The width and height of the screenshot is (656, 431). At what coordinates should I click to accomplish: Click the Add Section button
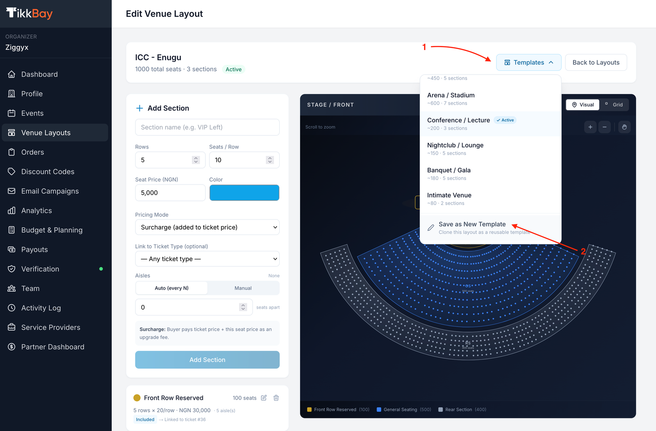pyautogui.click(x=207, y=360)
